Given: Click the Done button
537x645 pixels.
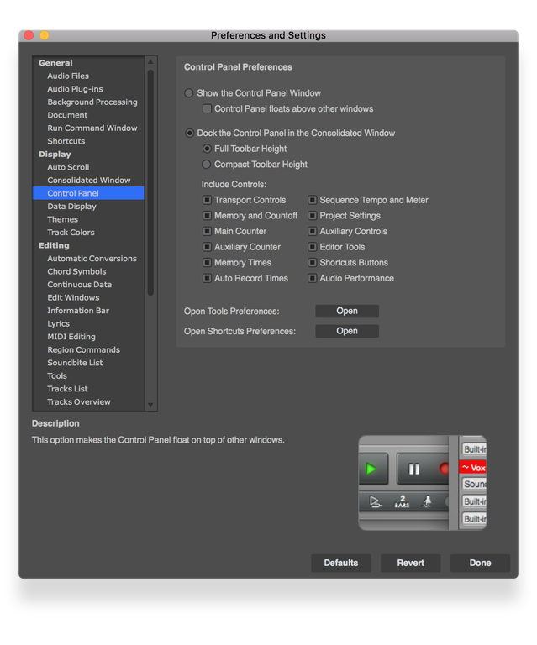Looking at the screenshot, I should point(480,563).
